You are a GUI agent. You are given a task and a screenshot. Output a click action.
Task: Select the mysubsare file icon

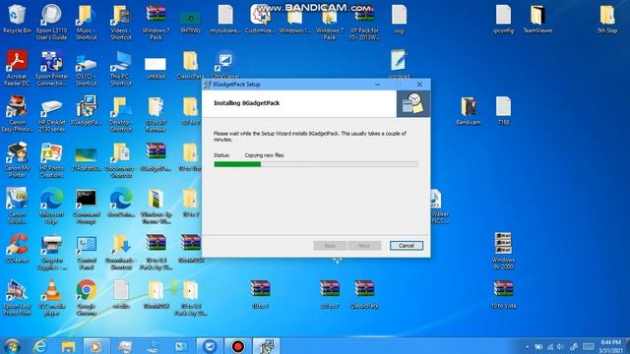point(225,19)
